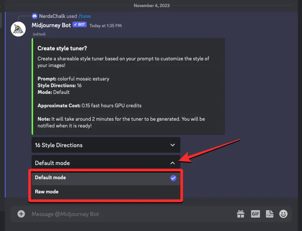Image resolution: width=302 pixels, height=231 pixels.
Task: Click the Prompt: colorful mosaic estuary line
Action: coord(73,79)
